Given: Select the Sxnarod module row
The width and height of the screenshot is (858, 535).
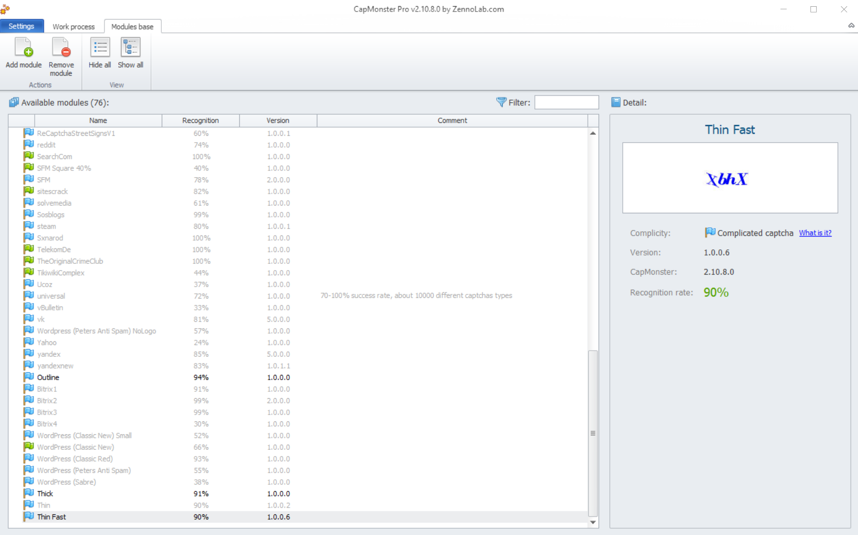Looking at the screenshot, I should [x=298, y=238].
